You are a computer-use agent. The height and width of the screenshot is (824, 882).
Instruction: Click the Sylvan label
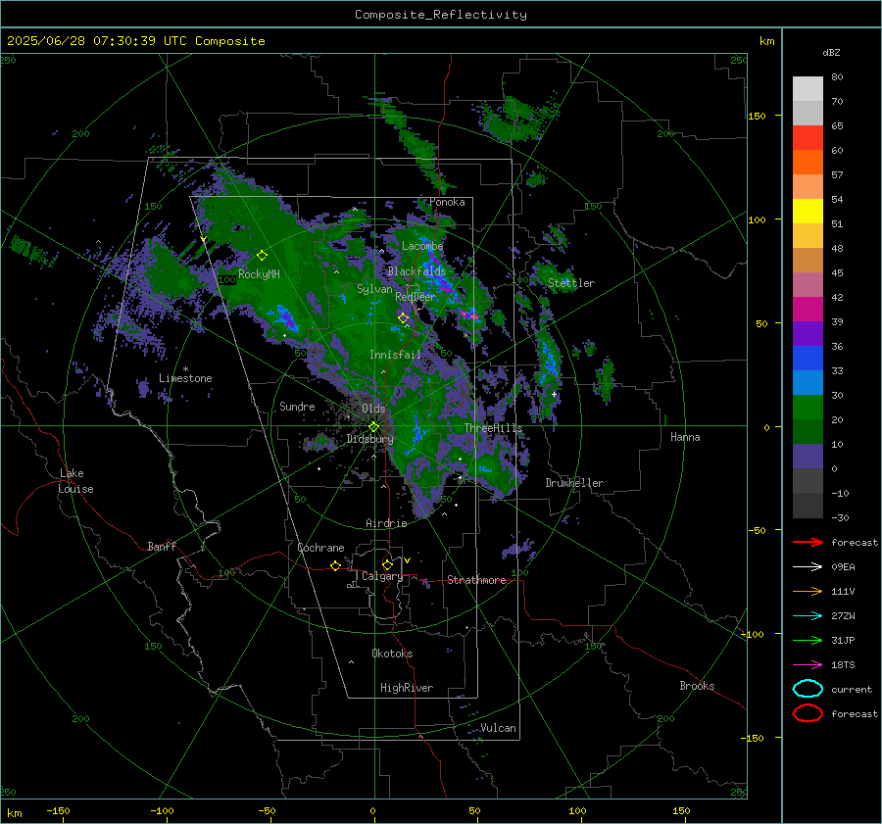coord(374,289)
